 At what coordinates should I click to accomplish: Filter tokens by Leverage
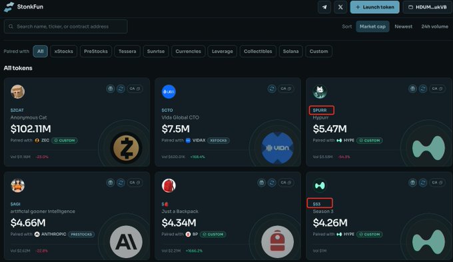click(x=222, y=51)
